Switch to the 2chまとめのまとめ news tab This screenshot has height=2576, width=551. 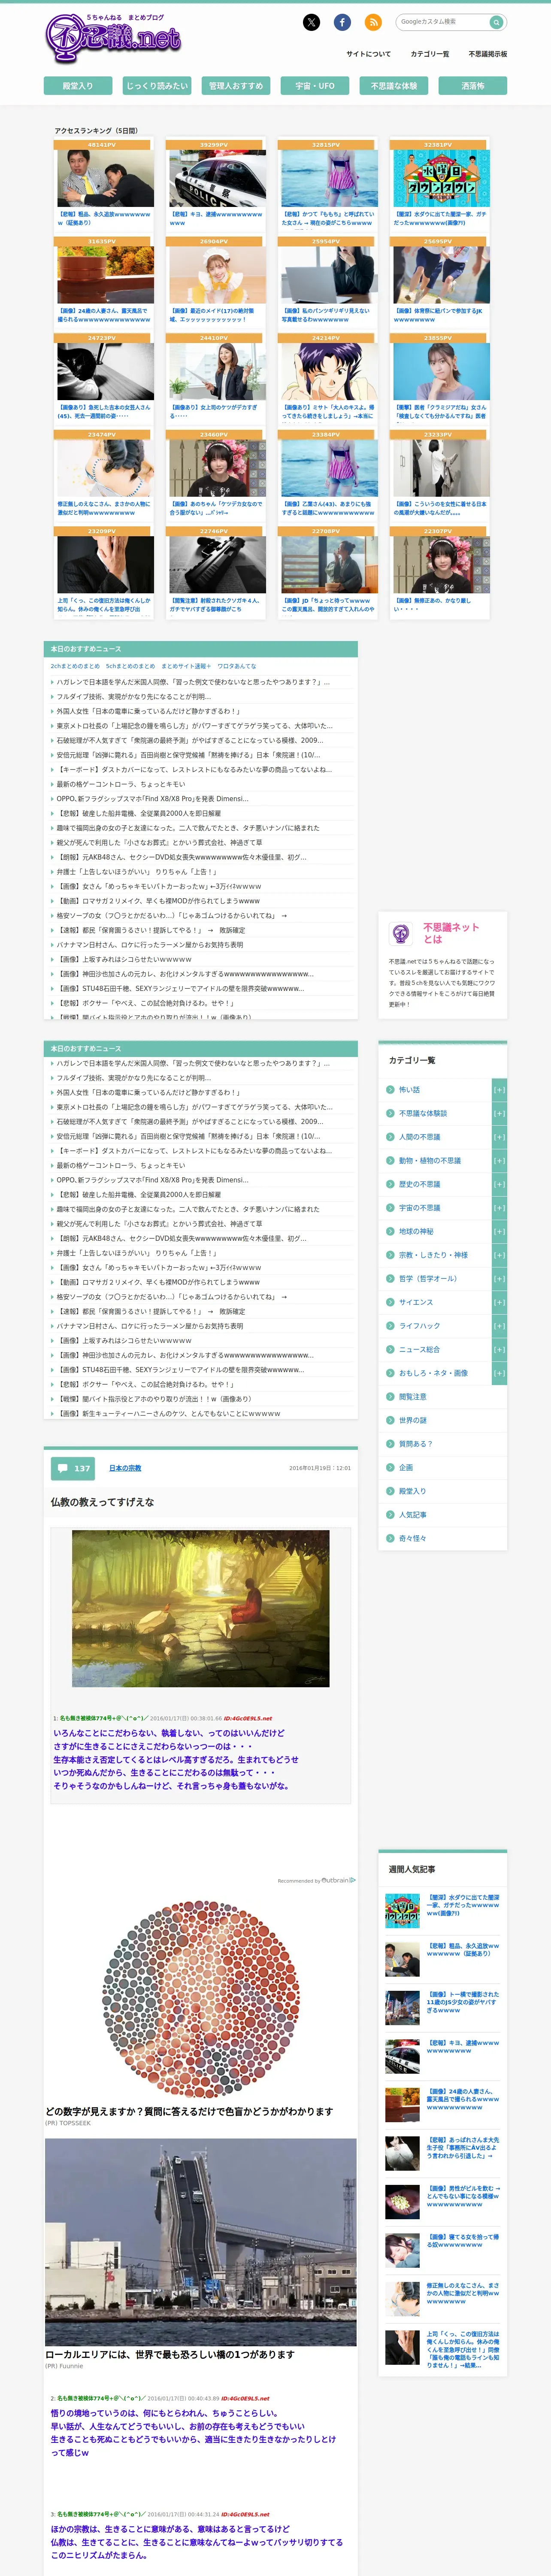(x=75, y=666)
